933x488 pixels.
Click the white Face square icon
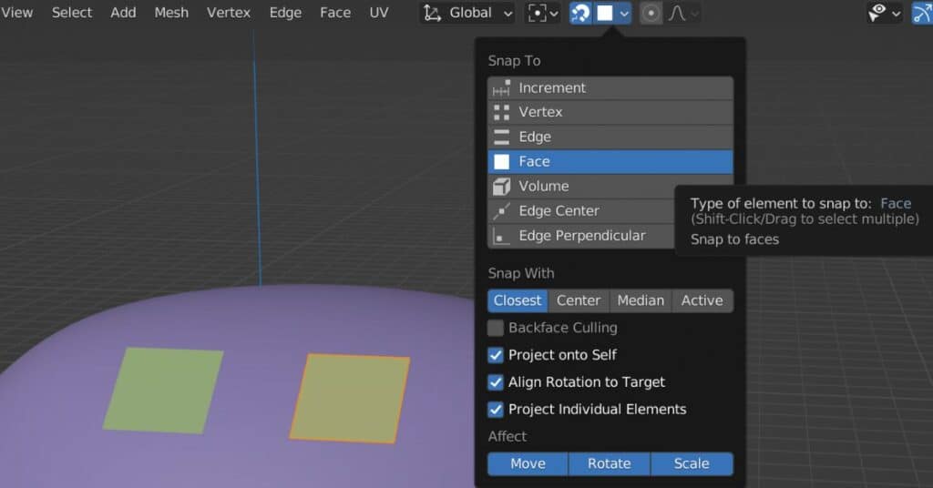coord(502,162)
